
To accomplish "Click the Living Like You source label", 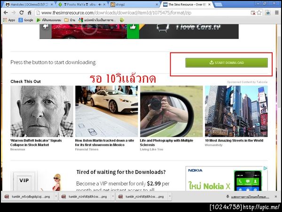I will tap(151, 149).
